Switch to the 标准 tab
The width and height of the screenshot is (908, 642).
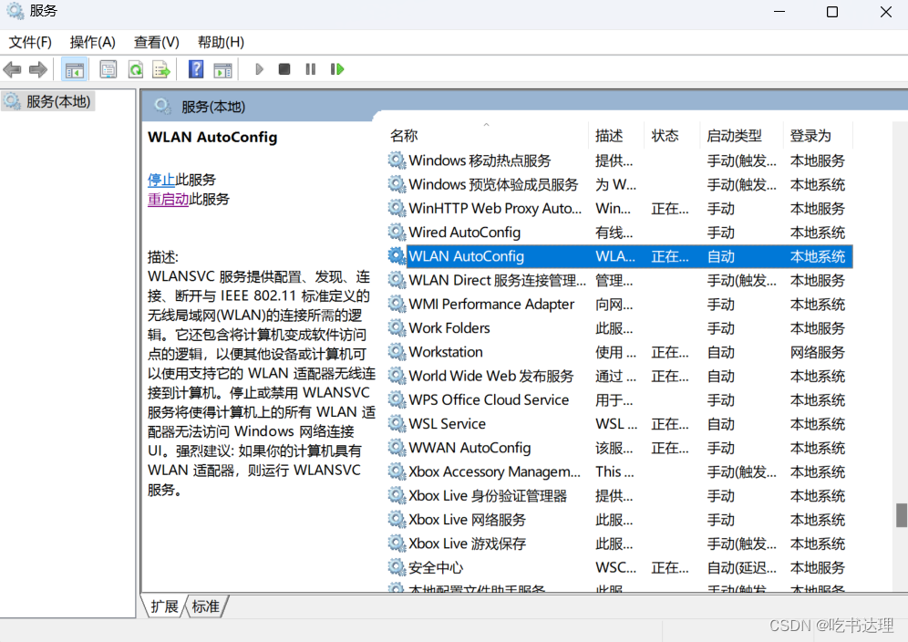click(205, 606)
